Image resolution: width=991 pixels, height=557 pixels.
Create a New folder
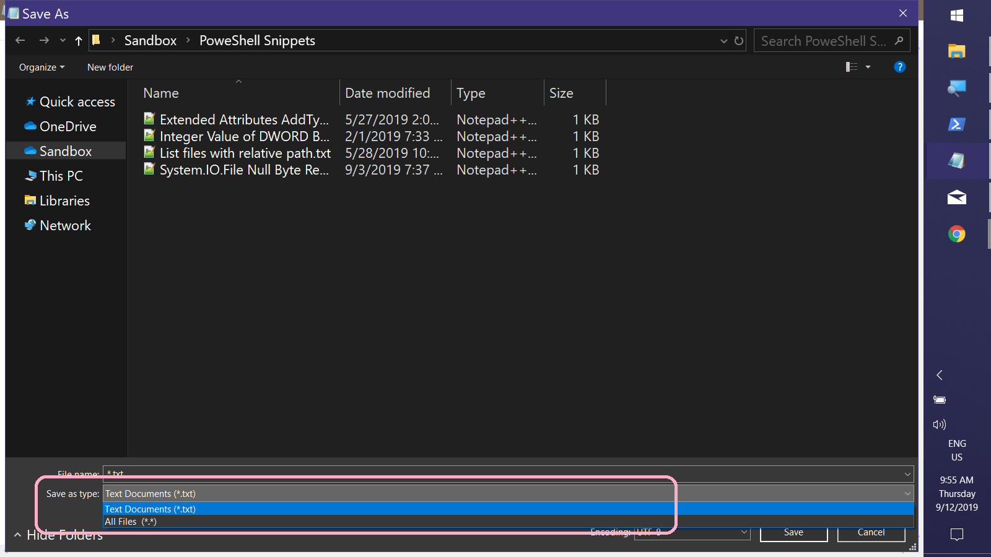pos(110,67)
